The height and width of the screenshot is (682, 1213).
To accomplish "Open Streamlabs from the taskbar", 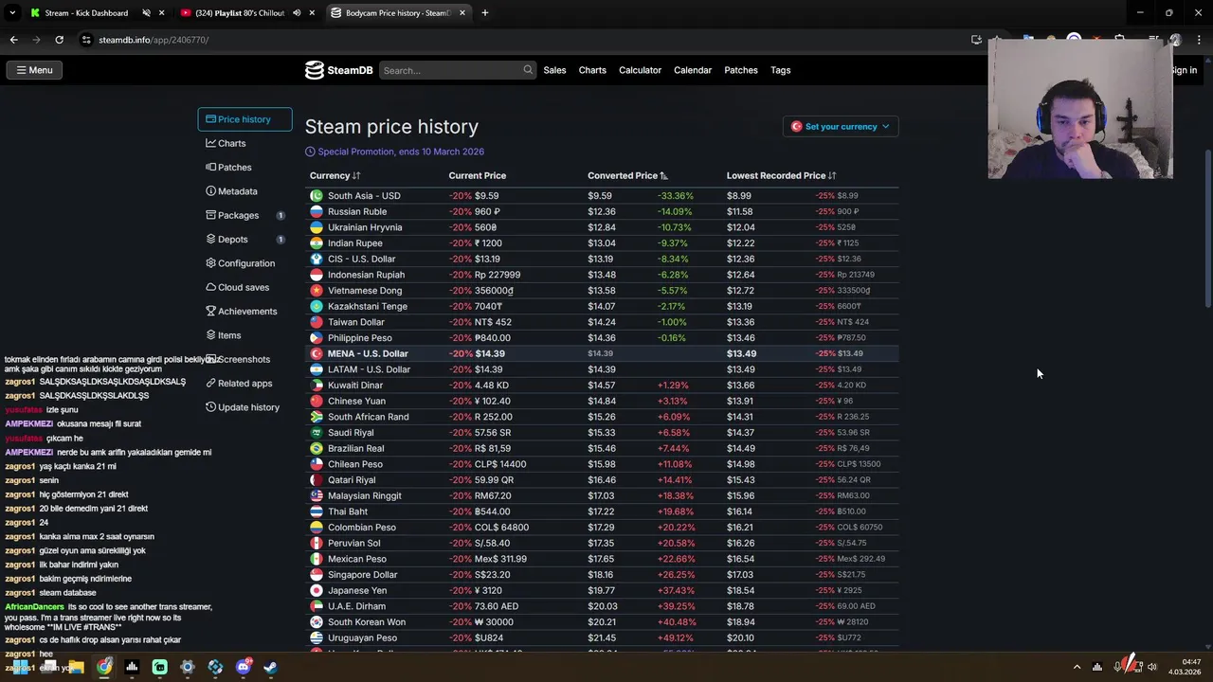I will coord(160,667).
